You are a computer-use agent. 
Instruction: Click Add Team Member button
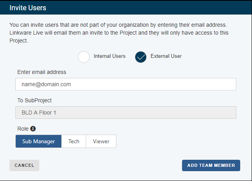point(211,165)
